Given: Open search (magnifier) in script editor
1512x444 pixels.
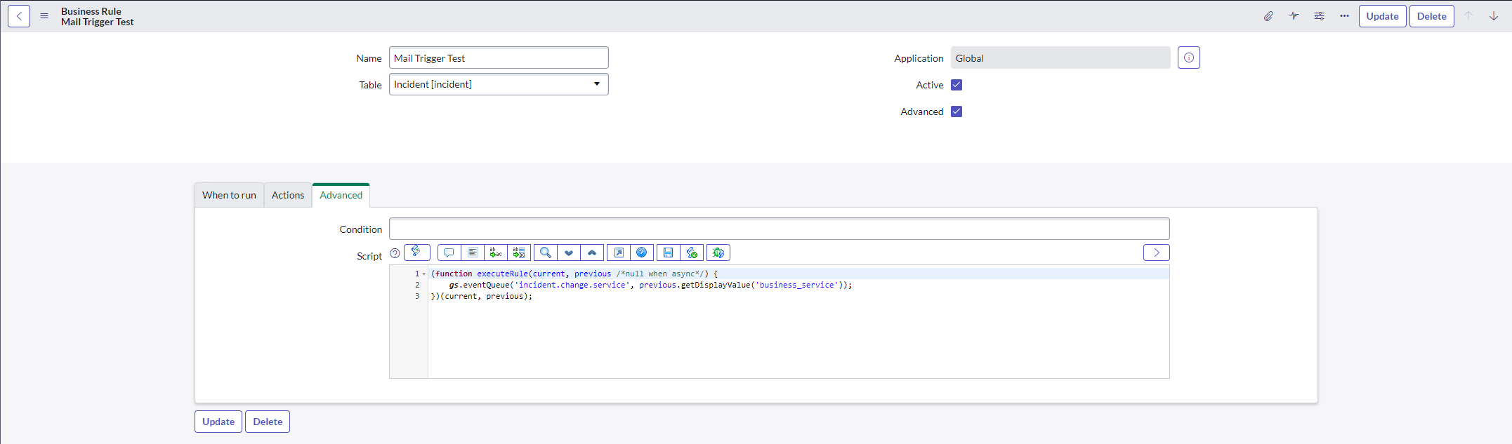Looking at the screenshot, I should [x=546, y=253].
